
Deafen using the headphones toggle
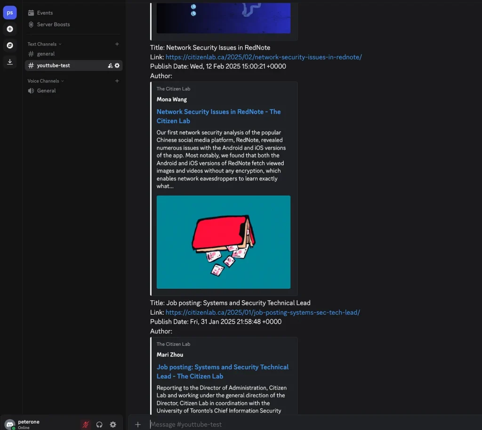click(99, 424)
